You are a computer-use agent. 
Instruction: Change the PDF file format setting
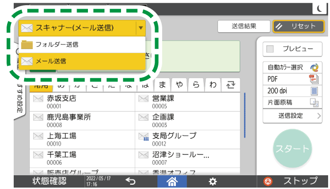pyautogui.click(x=292, y=79)
